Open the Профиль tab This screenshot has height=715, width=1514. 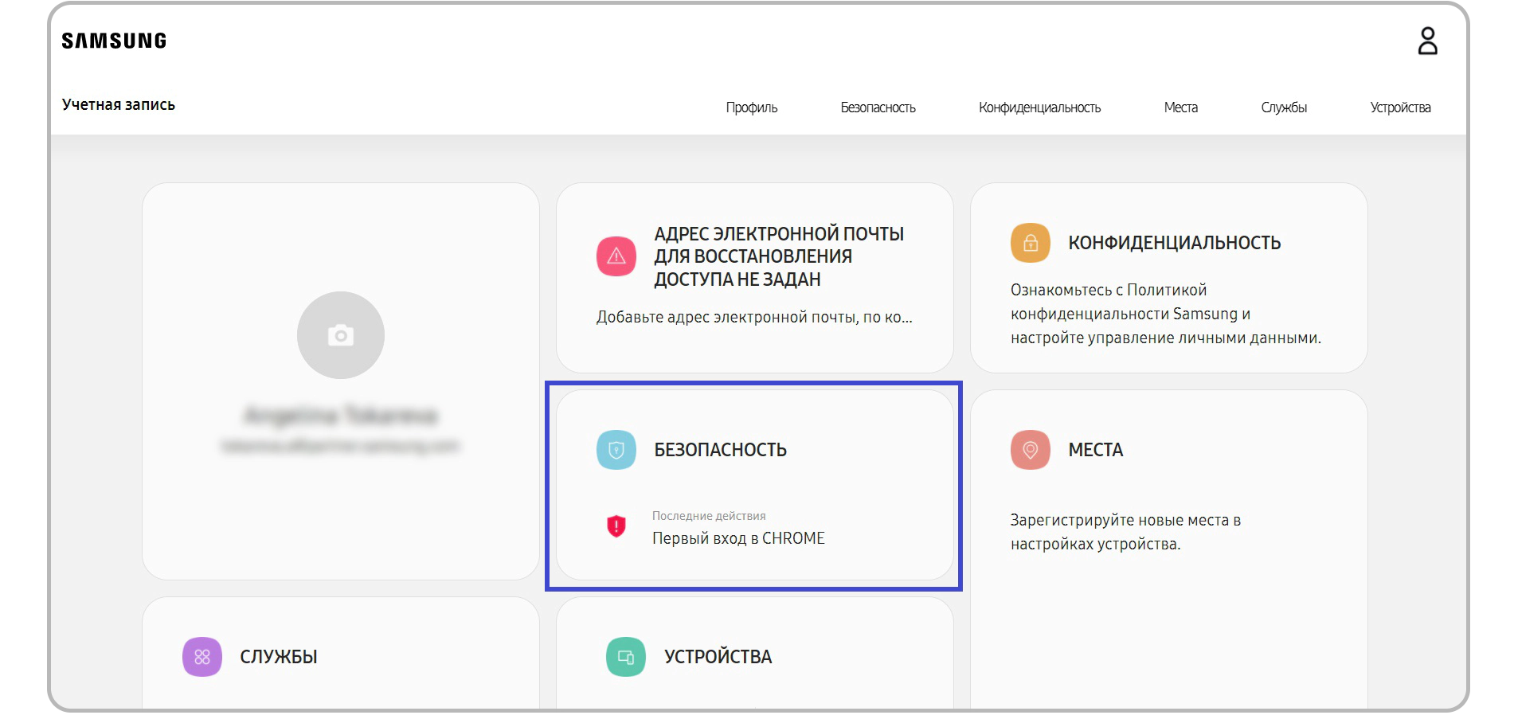751,107
